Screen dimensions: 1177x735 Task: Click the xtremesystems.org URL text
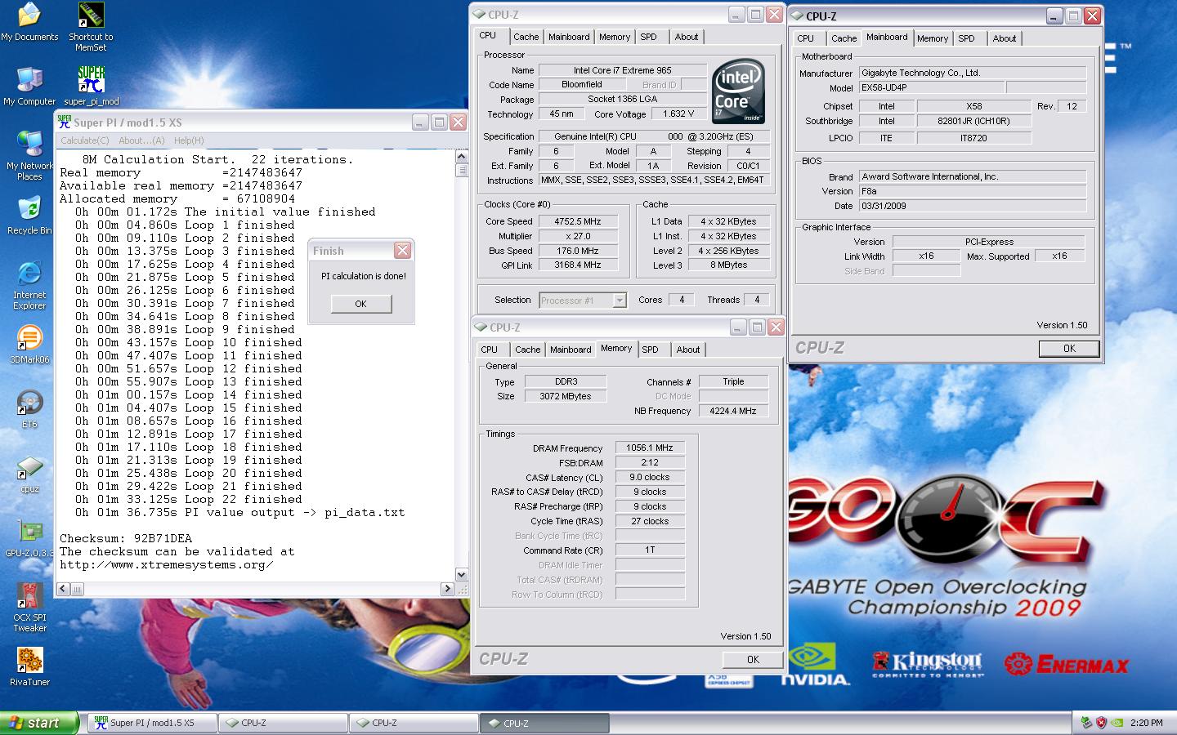(x=167, y=565)
